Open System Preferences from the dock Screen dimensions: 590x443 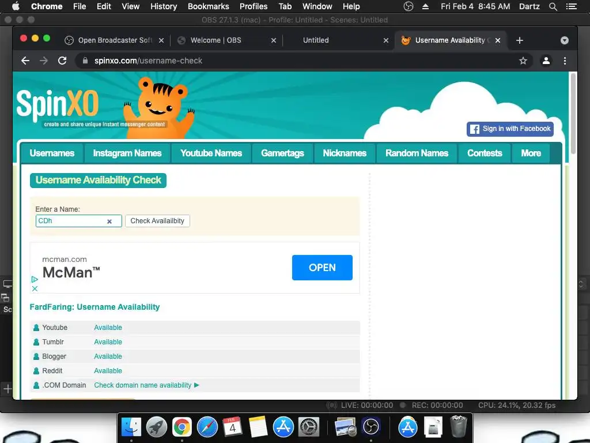309,427
